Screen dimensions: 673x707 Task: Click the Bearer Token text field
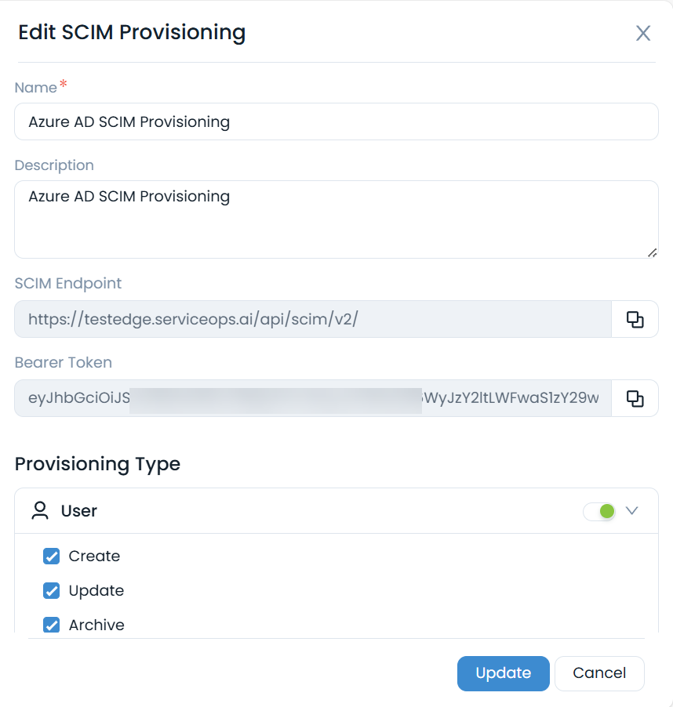pos(312,398)
